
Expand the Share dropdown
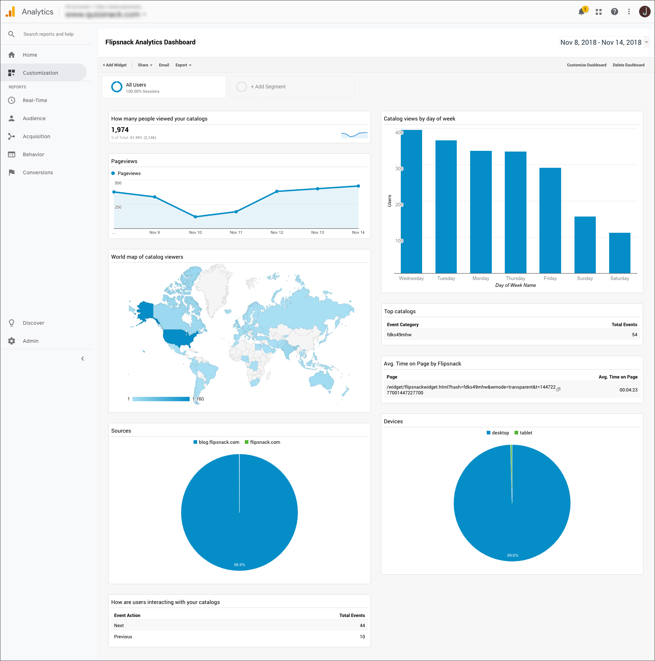pos(145,65)
